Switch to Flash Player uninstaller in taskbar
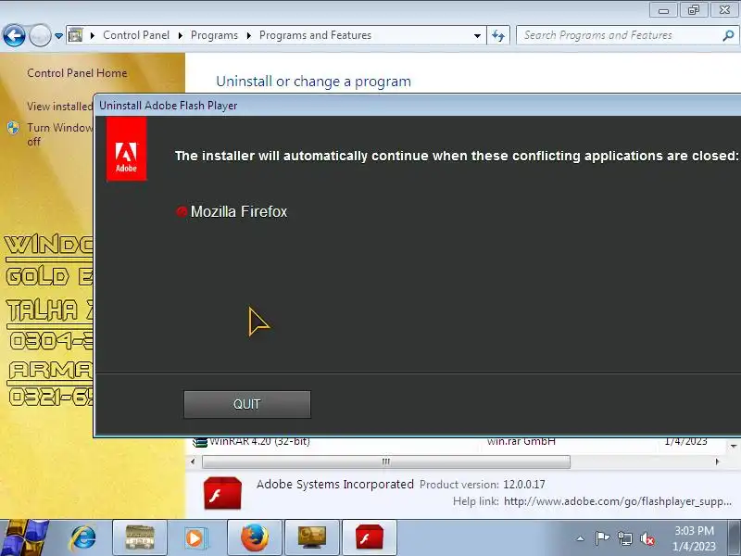 coord(369,538)
